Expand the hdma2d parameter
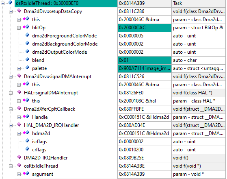The height and width of the screenshot is (179, 227). coord(19,133)
